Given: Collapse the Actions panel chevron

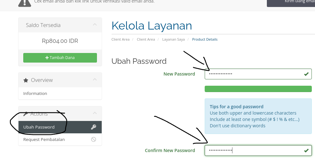Looking at the screenshot, I should pyautogui.click(x=95, y=113).
